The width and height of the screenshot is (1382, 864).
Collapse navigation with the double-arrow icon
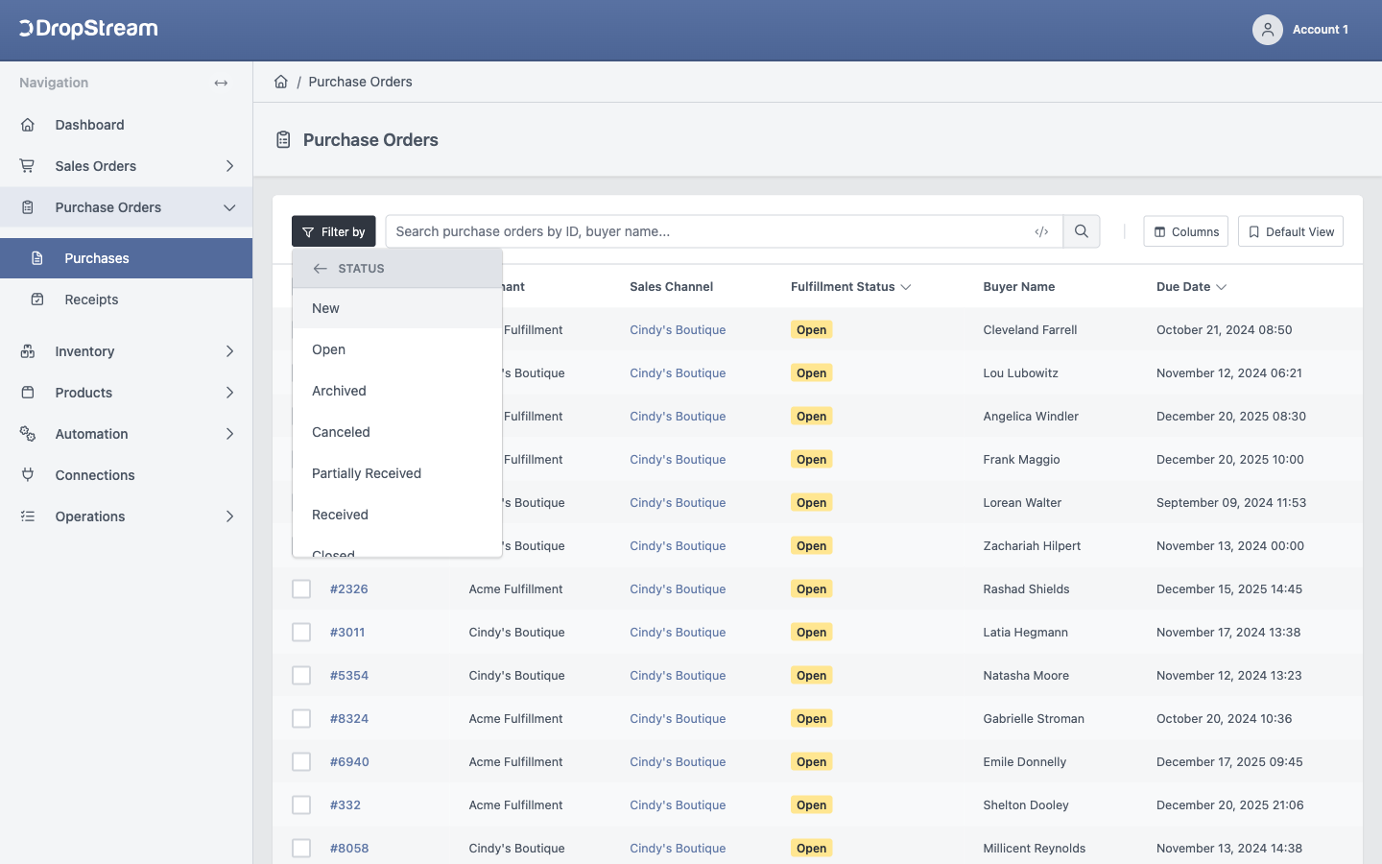(x=221, y=83)
